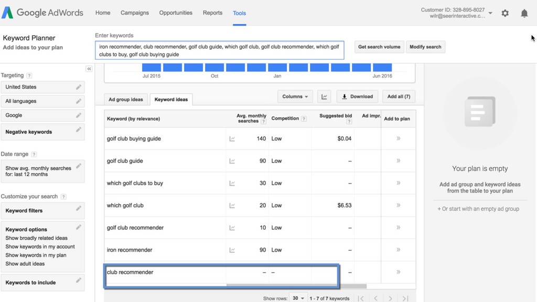Open the Show rows 30 dropdown

pyautogui.click(x=298, y=298)
